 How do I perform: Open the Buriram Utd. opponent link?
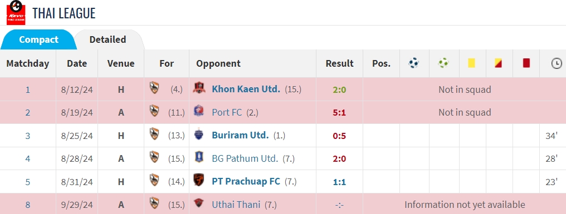[240, 136]
